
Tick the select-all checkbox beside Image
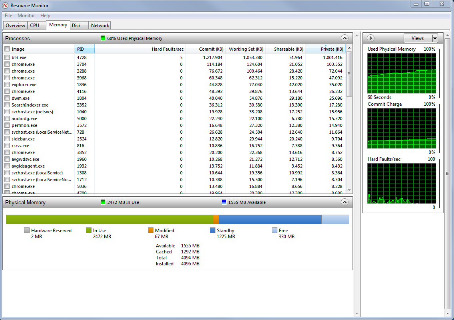7,49
